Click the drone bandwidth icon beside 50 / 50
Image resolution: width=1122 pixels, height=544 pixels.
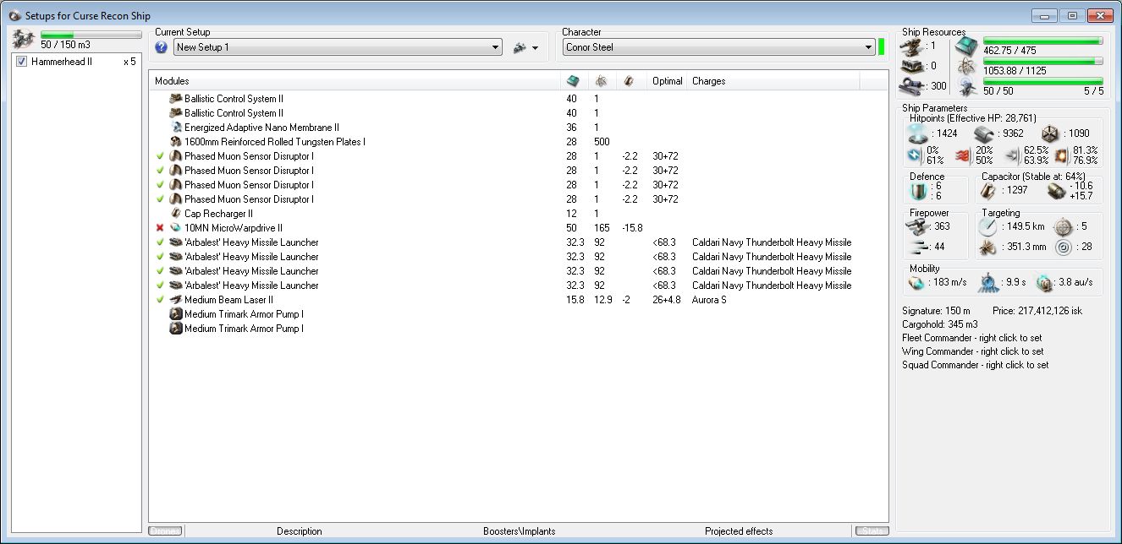966,86
